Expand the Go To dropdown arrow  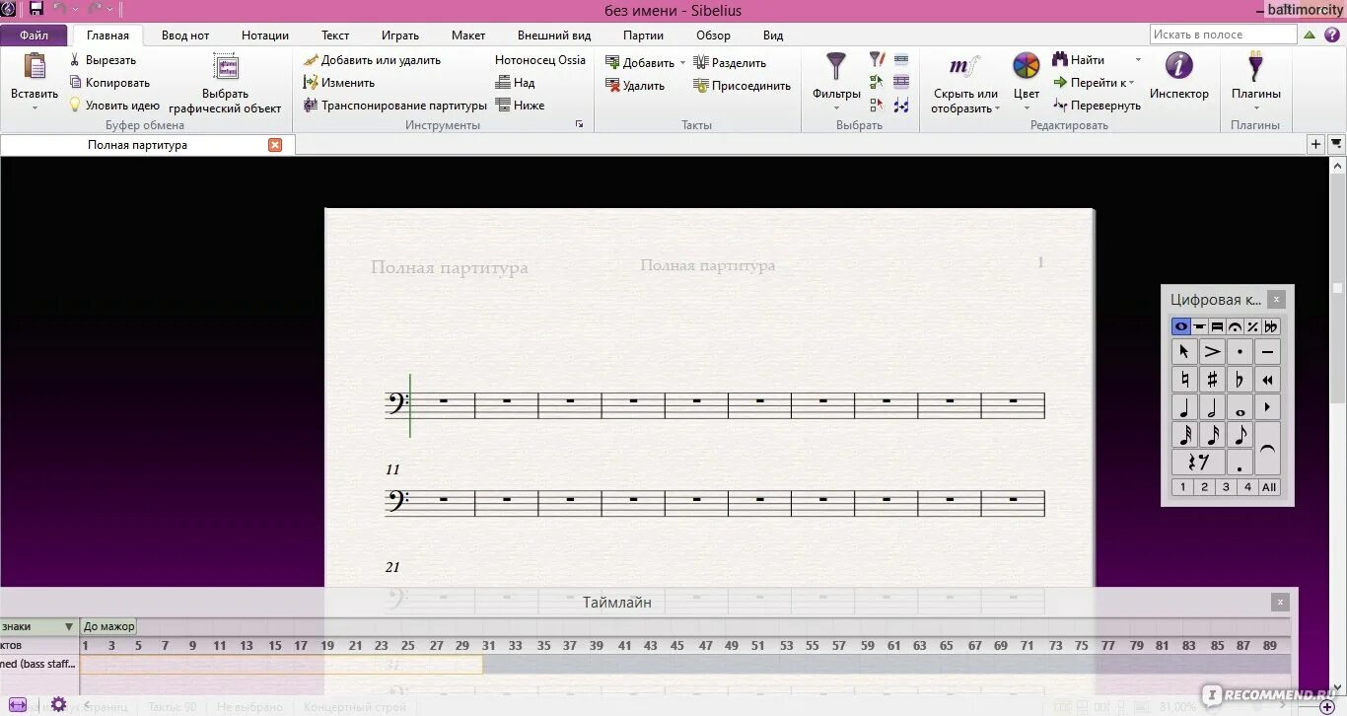point(1131,83)
